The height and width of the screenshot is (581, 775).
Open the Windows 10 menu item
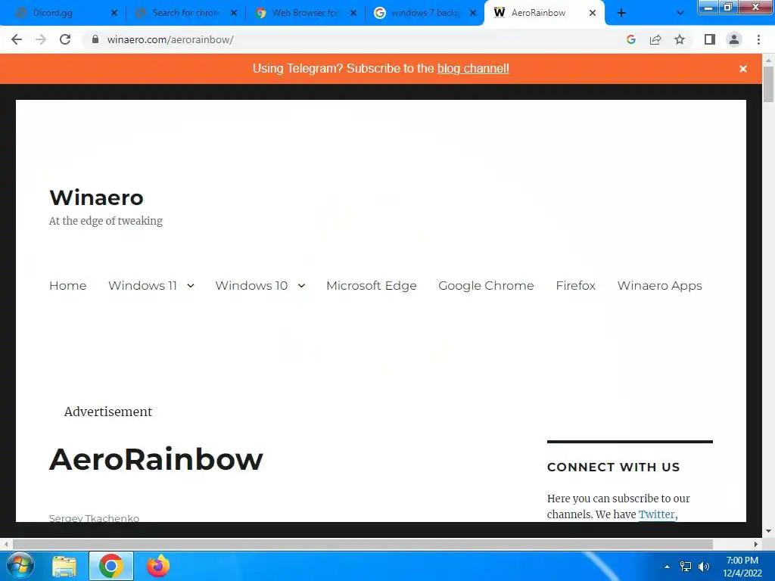pyautogui.click(x=251, y=285)
